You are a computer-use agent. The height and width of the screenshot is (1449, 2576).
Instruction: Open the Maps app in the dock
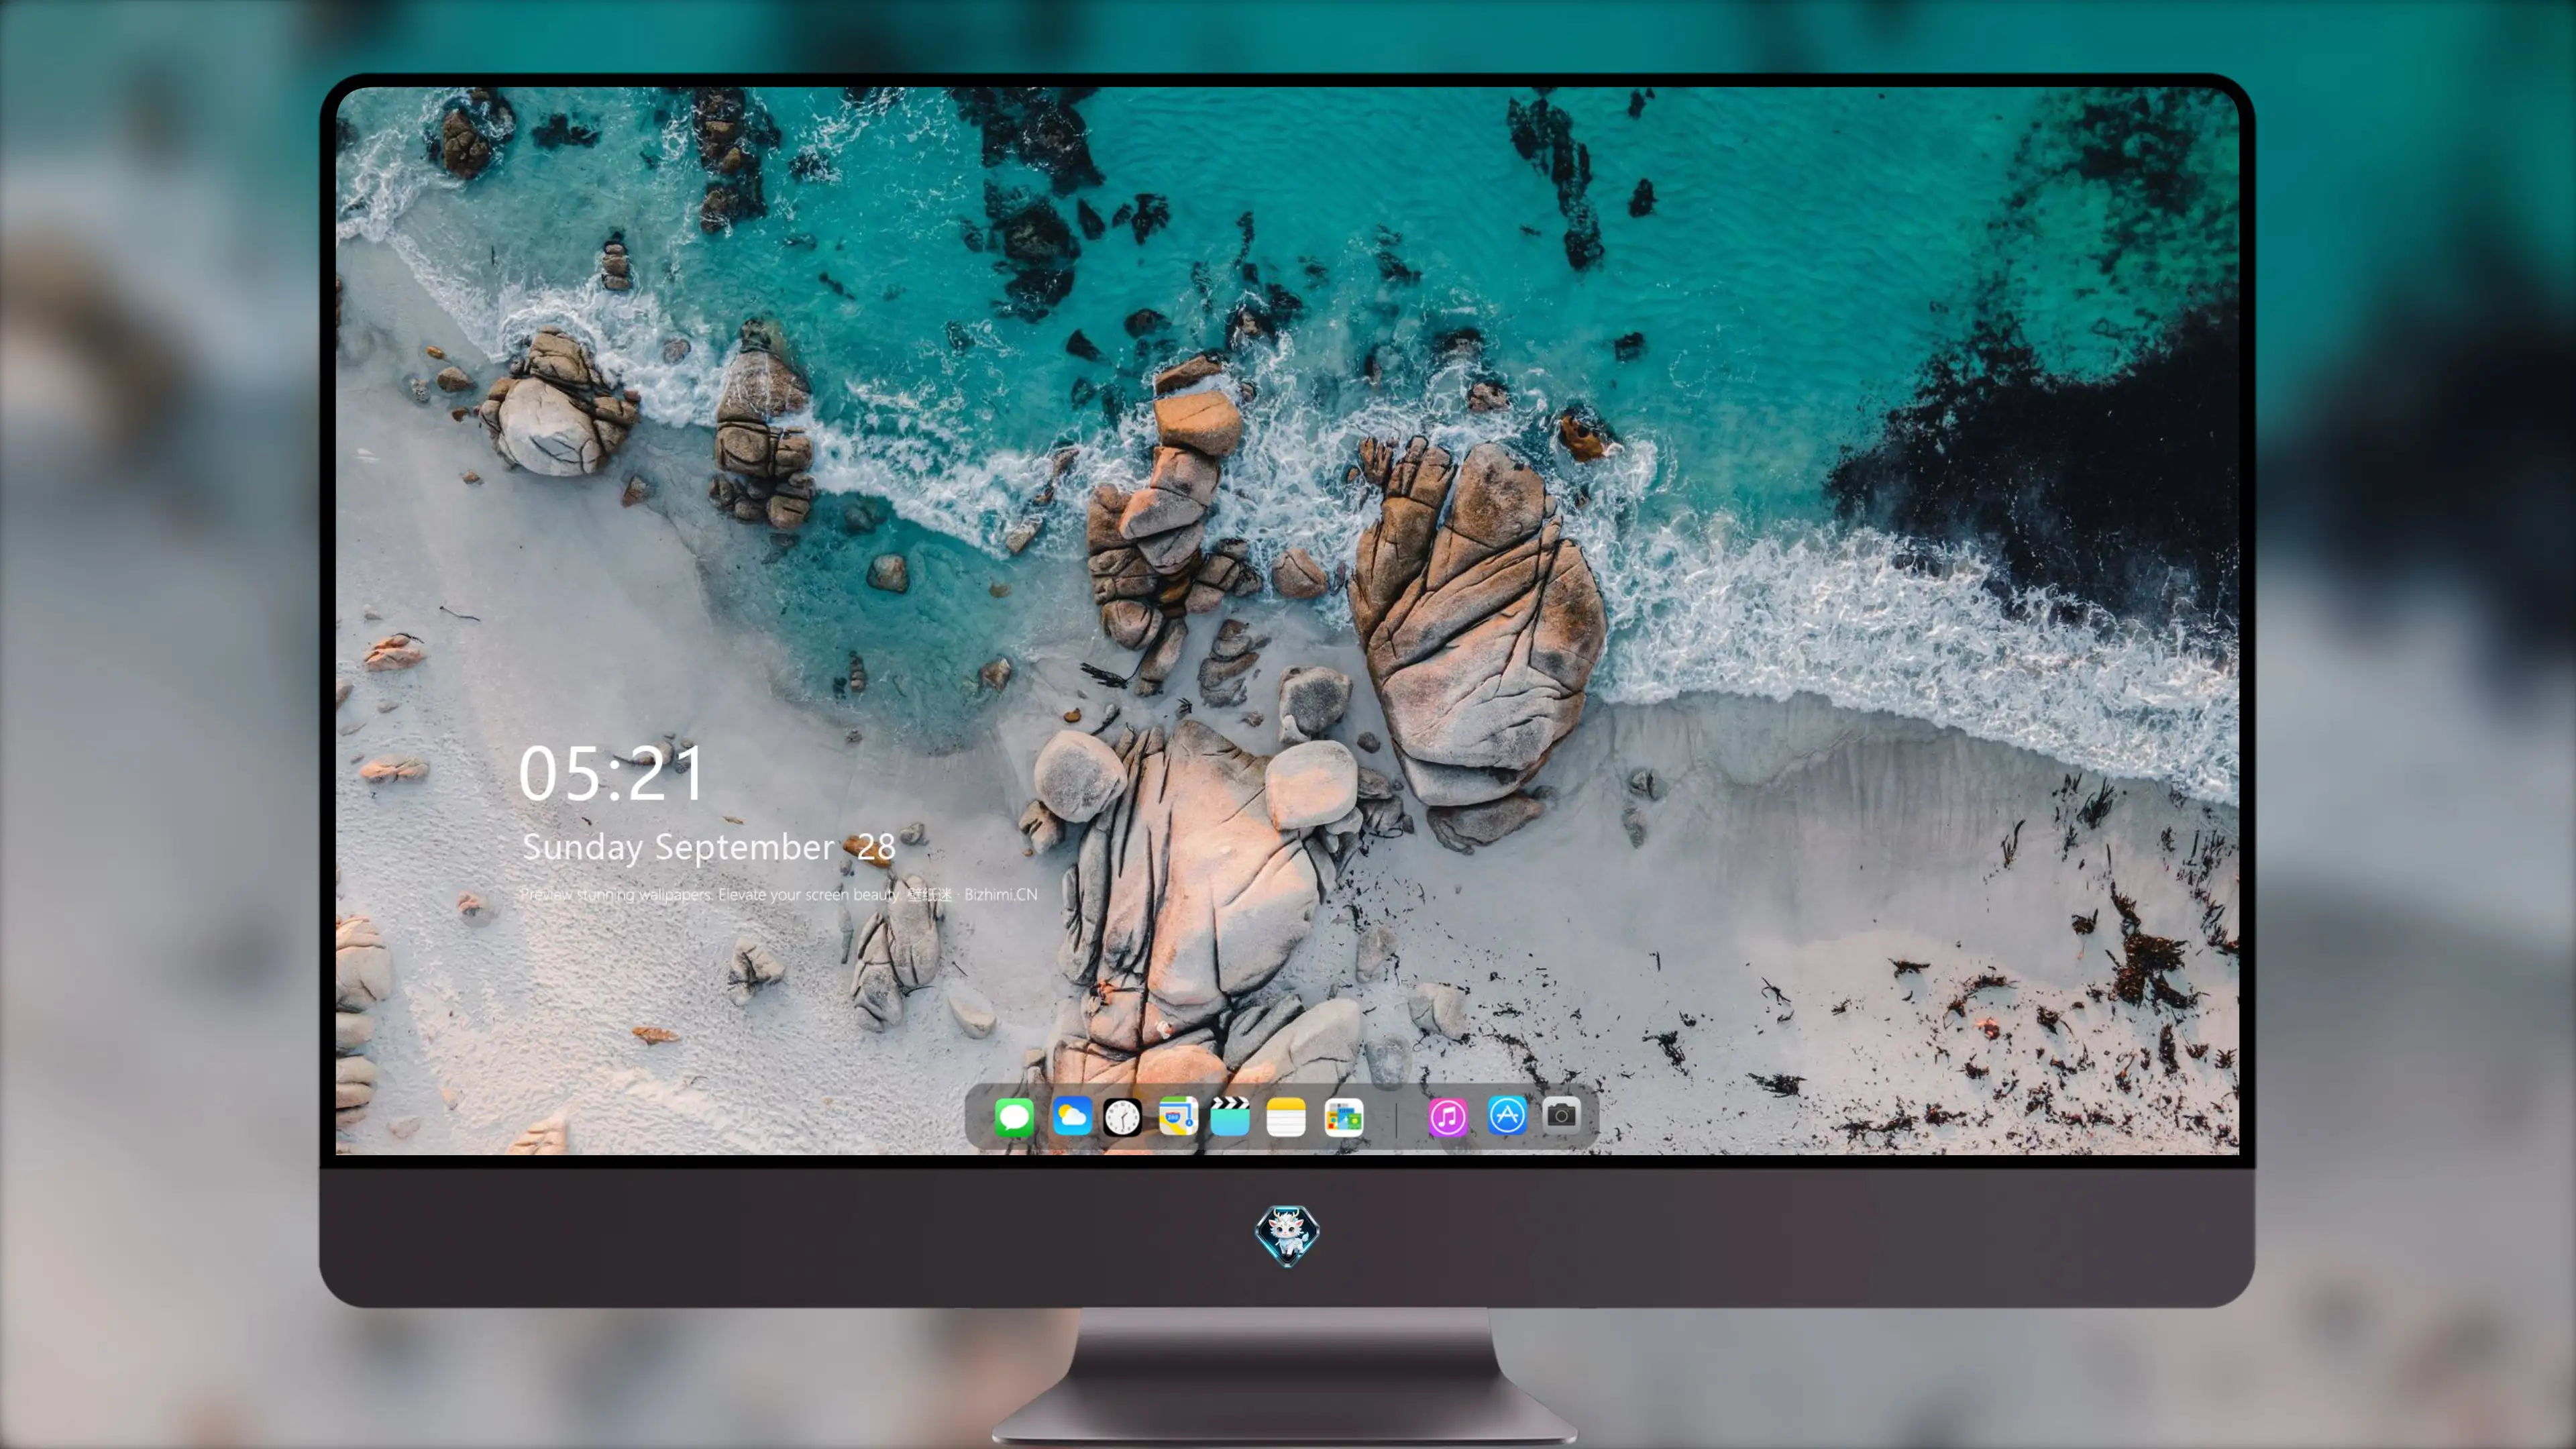(x=1177, y=1116)
